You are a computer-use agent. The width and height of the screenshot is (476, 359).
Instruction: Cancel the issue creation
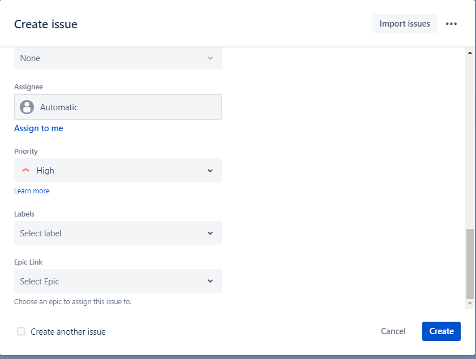[x=393, y=331]
